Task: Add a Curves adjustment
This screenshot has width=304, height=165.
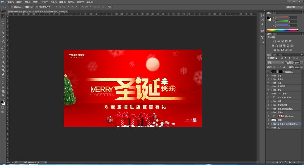Action: coord(282,41)
